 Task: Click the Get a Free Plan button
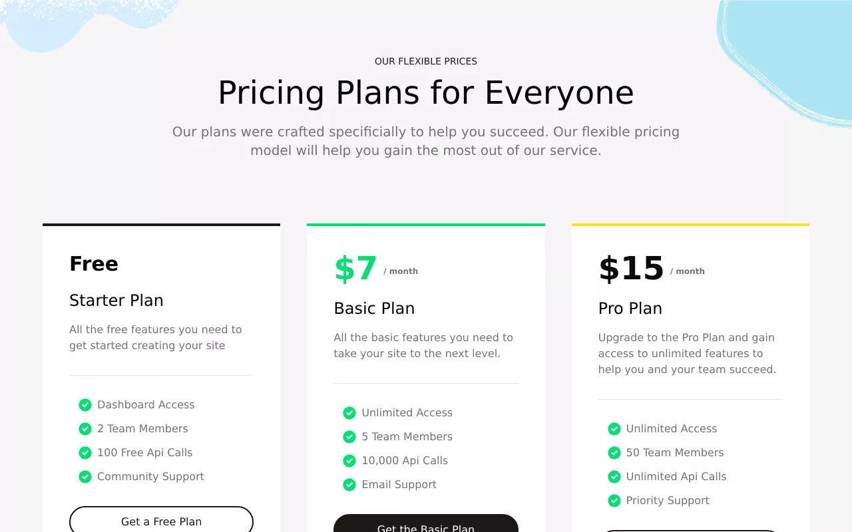tap(161, 519)
